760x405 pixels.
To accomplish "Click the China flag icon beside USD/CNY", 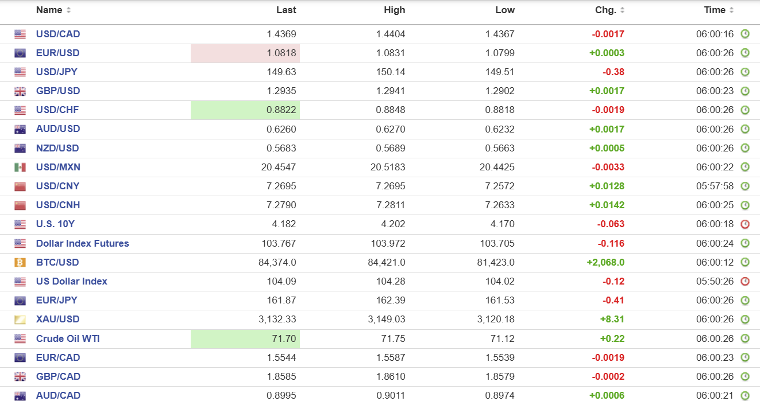I will pyautogui.click(x=20, y=186).
